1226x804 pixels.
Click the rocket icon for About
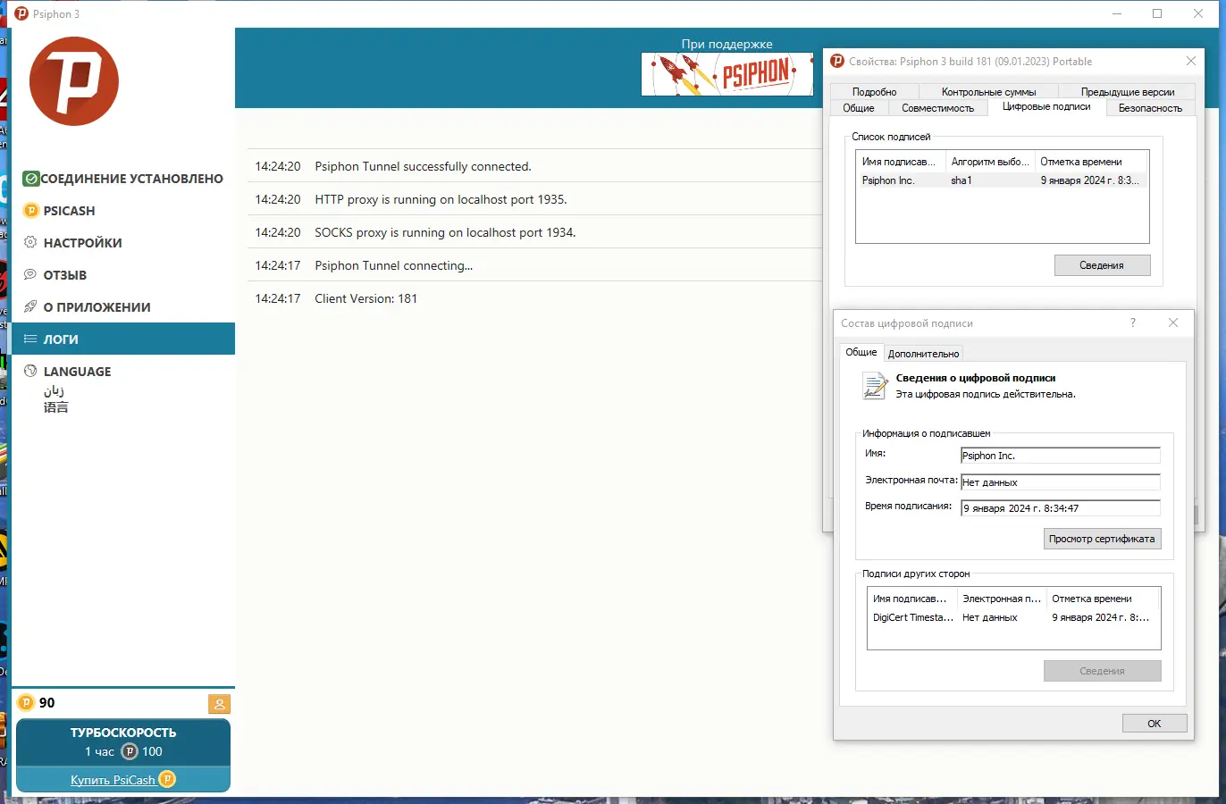(x=30, y=307)
